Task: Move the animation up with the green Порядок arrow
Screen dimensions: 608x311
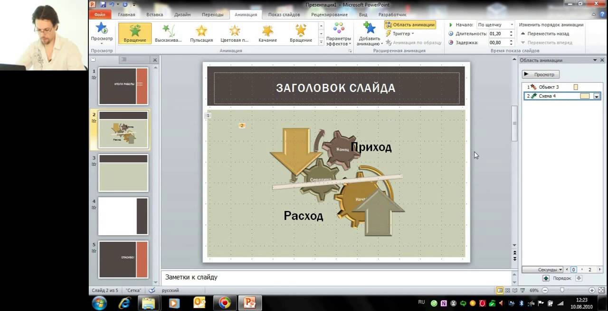Action: [x=546, y=278]
